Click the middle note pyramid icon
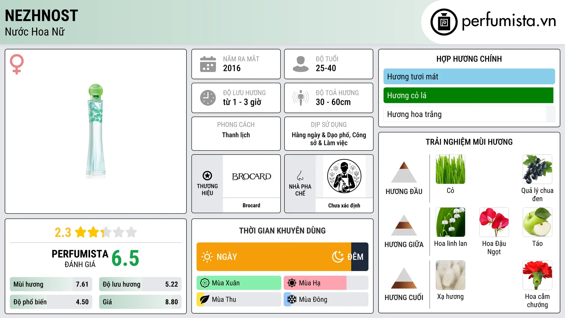 click(x=404, y=225)
